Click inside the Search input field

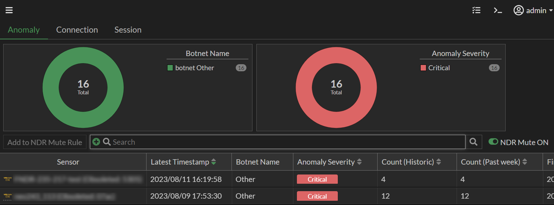[249, 142]
